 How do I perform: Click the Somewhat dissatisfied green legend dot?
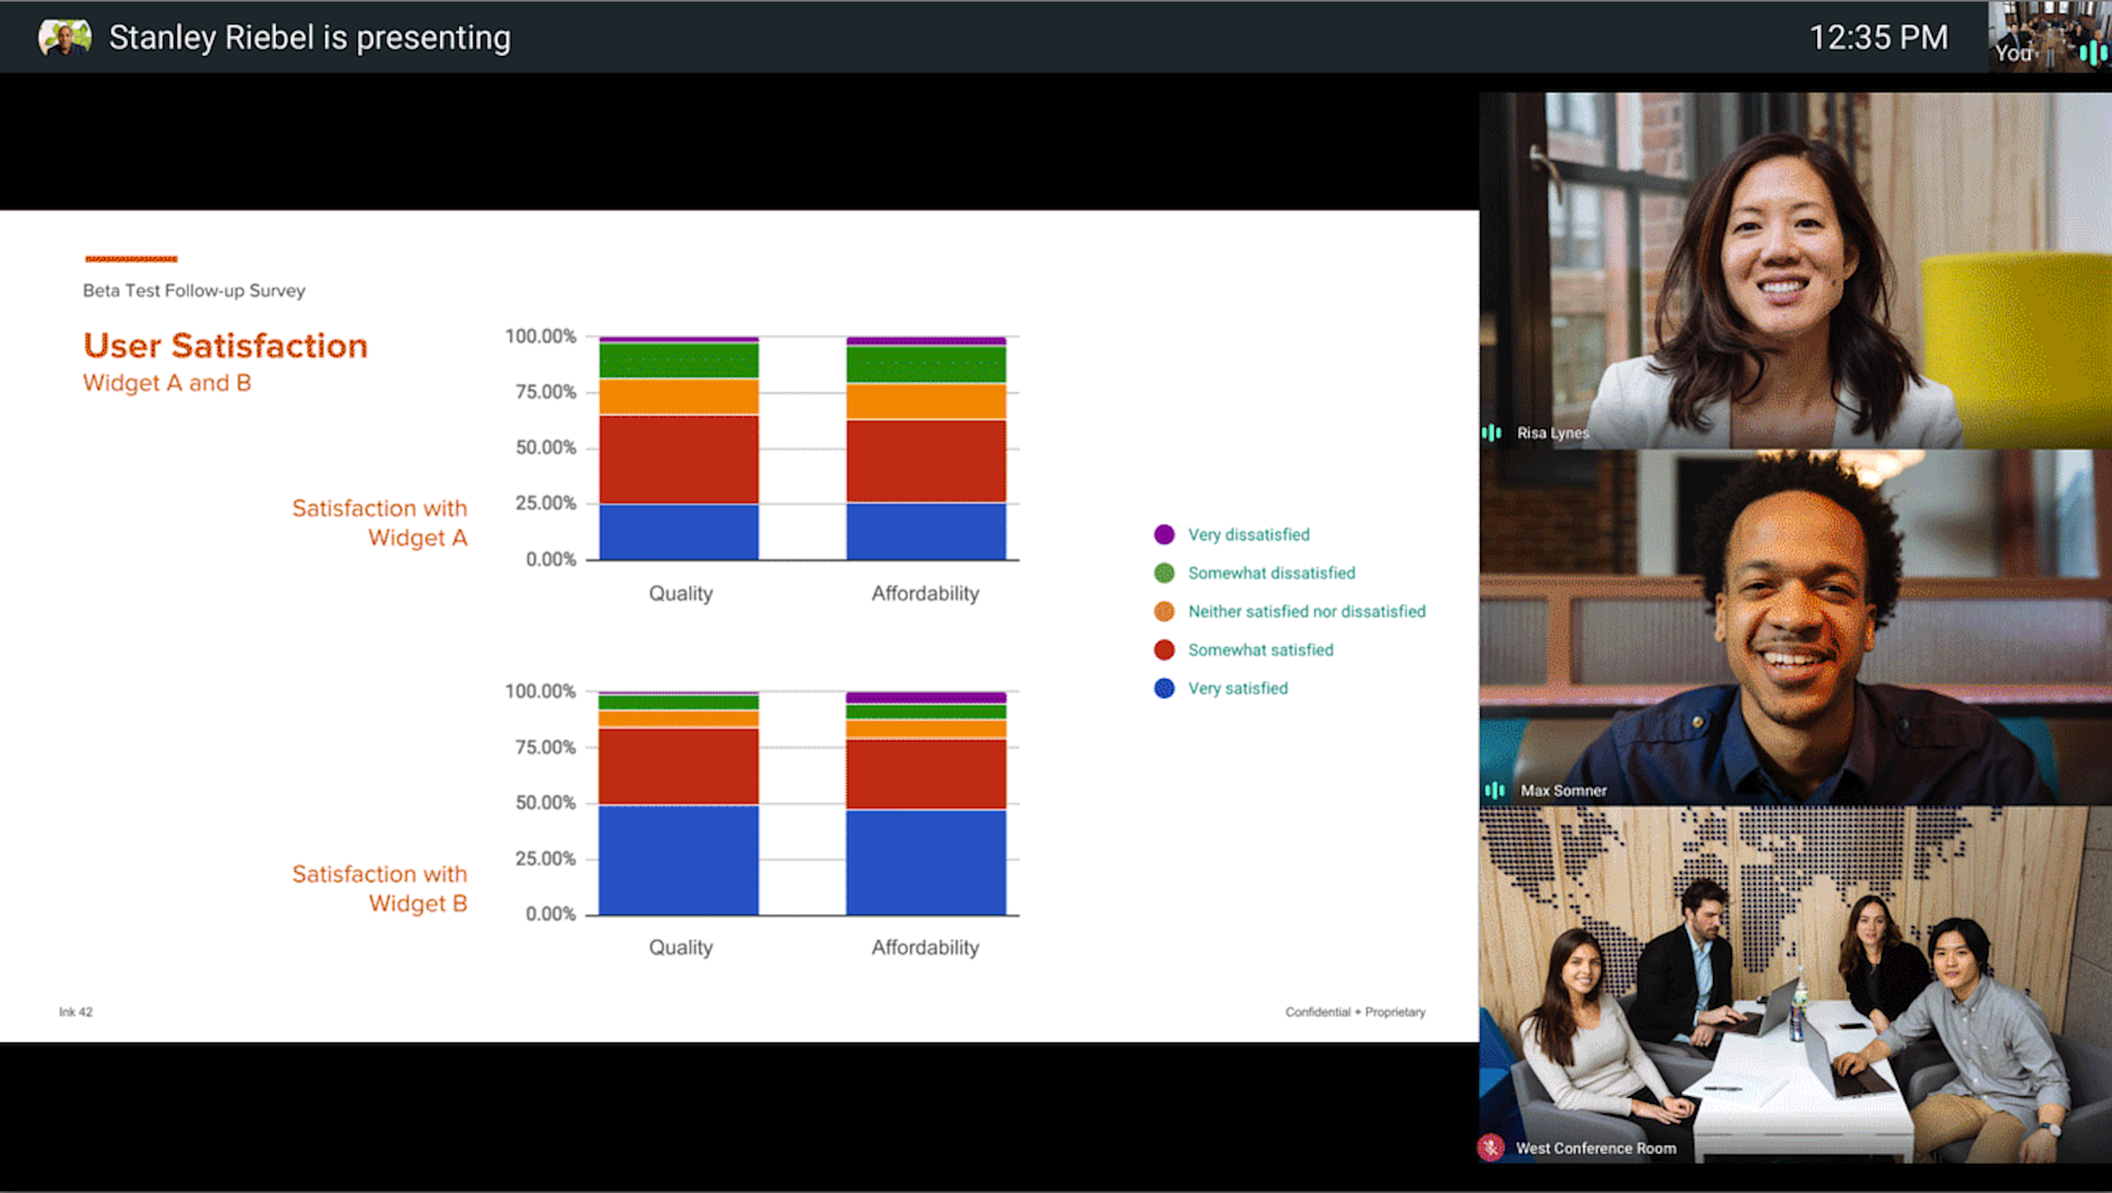point(1164,573)
